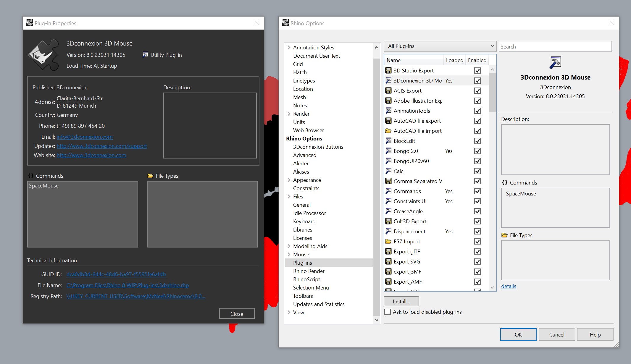Viewport: 631px width, 364px height.
Task: Click the E57 Import folder icon
Action: (x=388, y=241)
